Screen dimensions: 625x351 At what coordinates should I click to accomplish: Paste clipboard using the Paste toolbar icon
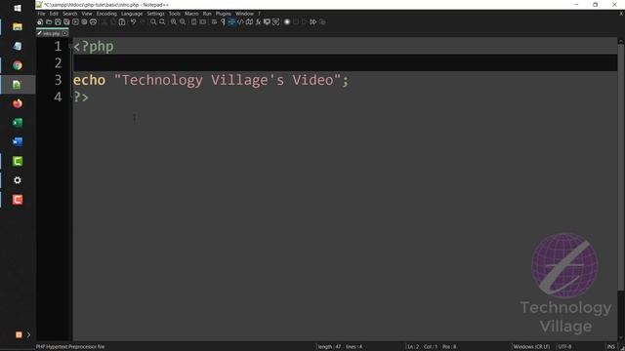[122, 21]
